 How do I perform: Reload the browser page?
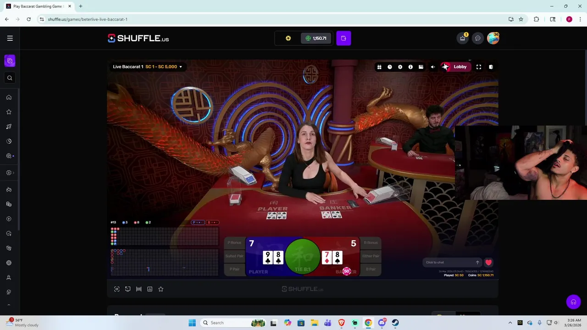(28, 19)
